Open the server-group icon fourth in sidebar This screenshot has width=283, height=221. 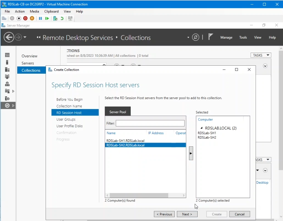coord(7,77)
